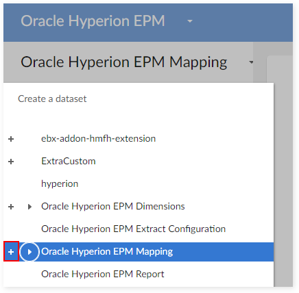
Task: Click plus icon beside ebx-addon-hmfh-extension
Action: [x=11, y=139]
